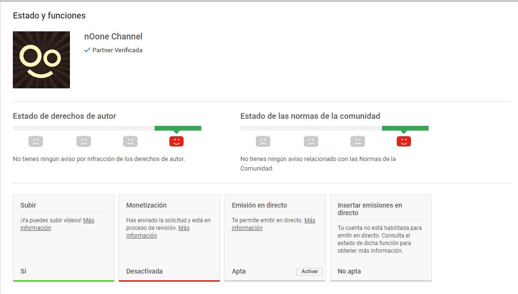Image resolution: width=518 pixels, height=294 pixels.
Task: Click the sad face under normas de la comunidad
Action: coord(263,141)
